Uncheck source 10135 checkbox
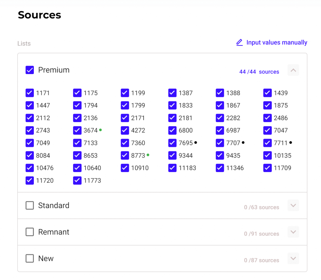The image size is (321, 280). (x=267, y=155)
